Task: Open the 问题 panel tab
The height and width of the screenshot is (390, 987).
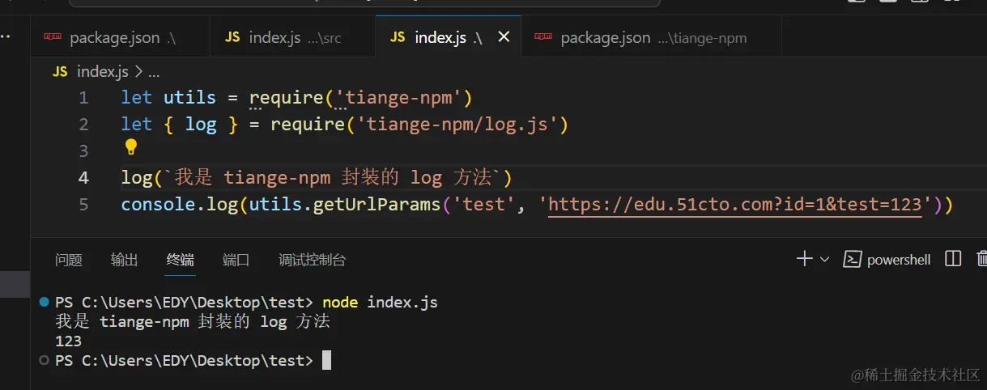Action: [x=69, y=260]
